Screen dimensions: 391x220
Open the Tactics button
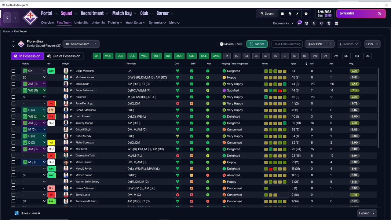click(x=257, y=44)
